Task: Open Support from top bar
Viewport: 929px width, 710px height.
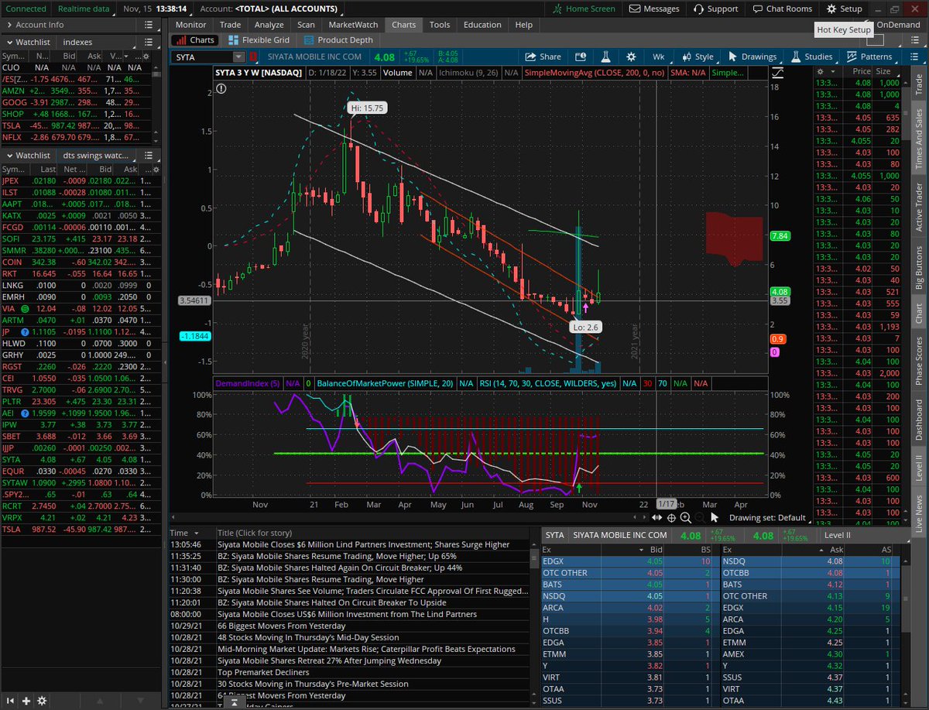Action: click(715, 9)
